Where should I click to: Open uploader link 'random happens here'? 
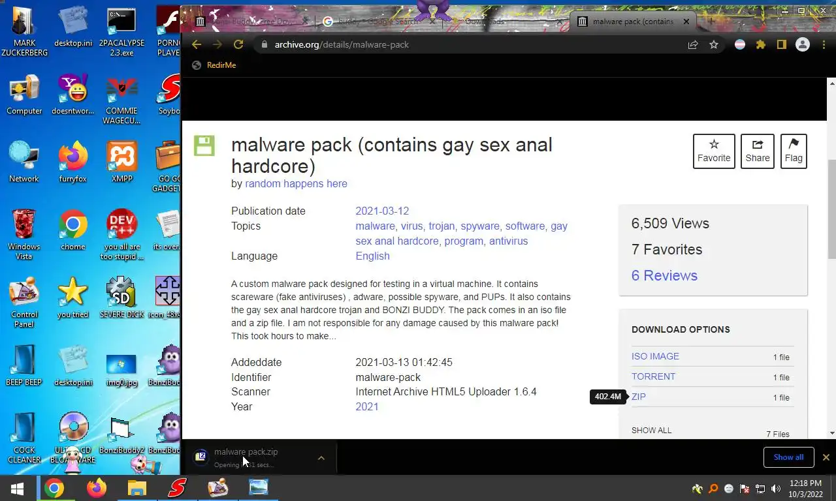point(296,184)
